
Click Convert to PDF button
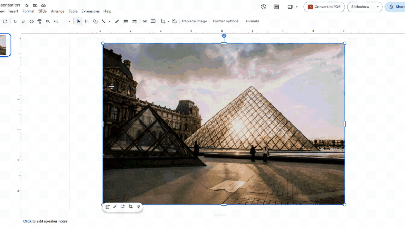tap(324, 7)
